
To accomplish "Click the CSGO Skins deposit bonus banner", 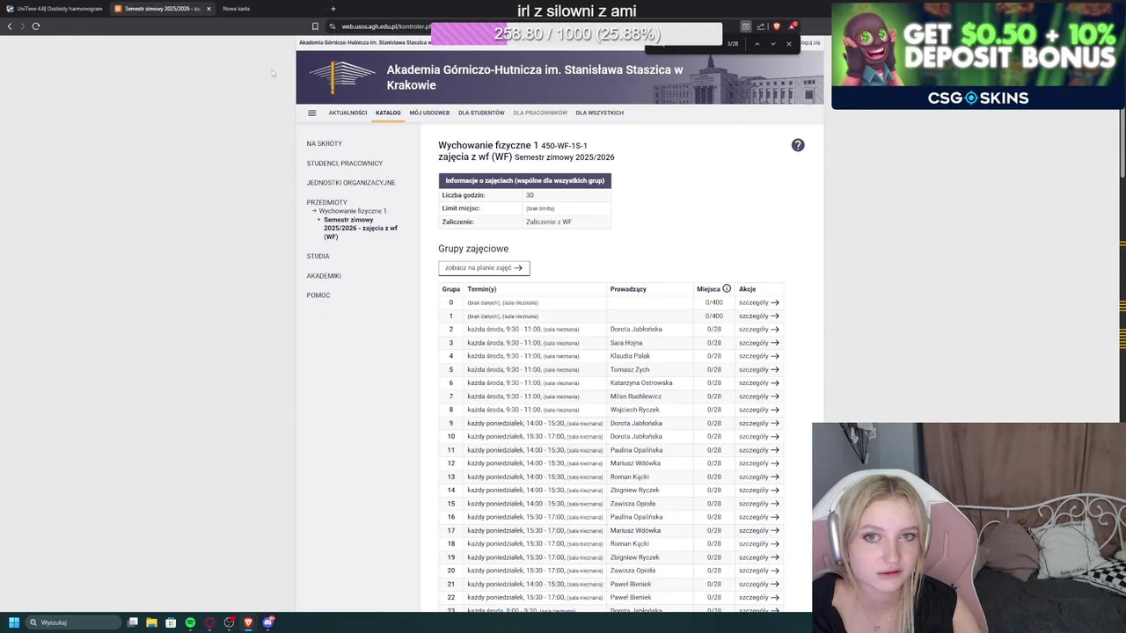I will pos(978,55).
